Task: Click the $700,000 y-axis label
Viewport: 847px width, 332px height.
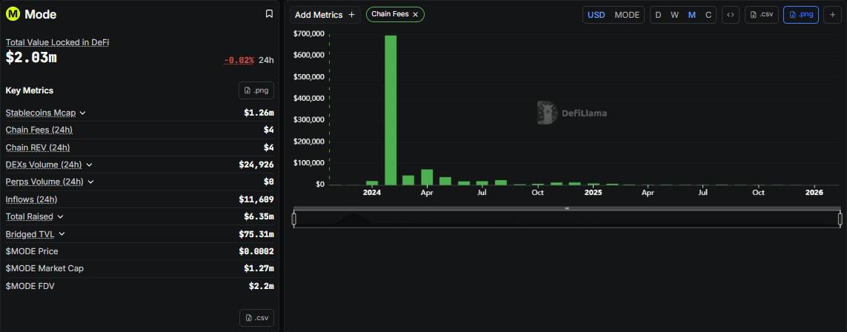Action: 308,33
